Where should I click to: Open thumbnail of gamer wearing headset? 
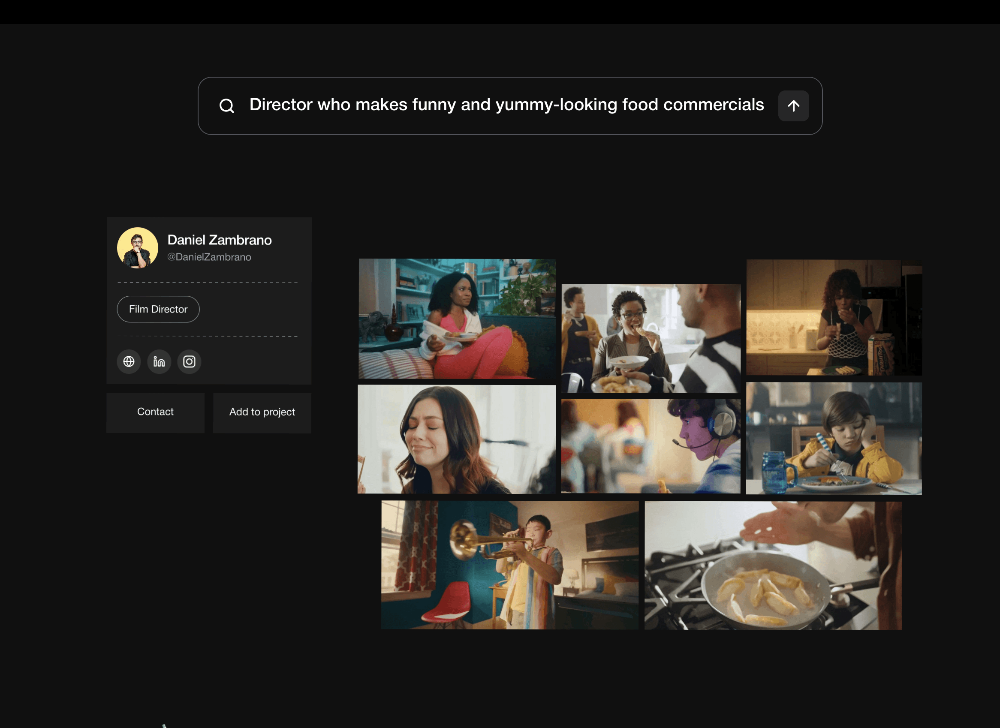[651, 446]
